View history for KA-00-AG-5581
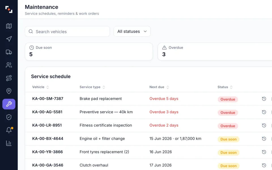Image resolution: width=272 pixels, height=170 pixels. tap(264, 112)
